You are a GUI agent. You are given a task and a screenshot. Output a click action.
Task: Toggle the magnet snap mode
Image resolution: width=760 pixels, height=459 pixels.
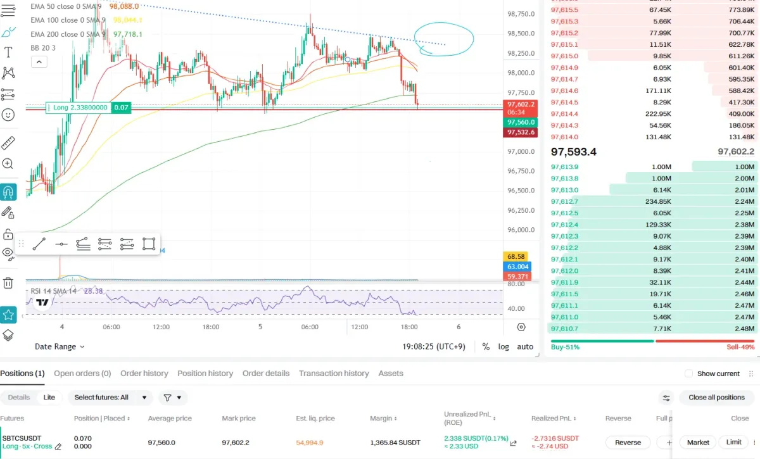pyautogui.click(x=8, y=192)
